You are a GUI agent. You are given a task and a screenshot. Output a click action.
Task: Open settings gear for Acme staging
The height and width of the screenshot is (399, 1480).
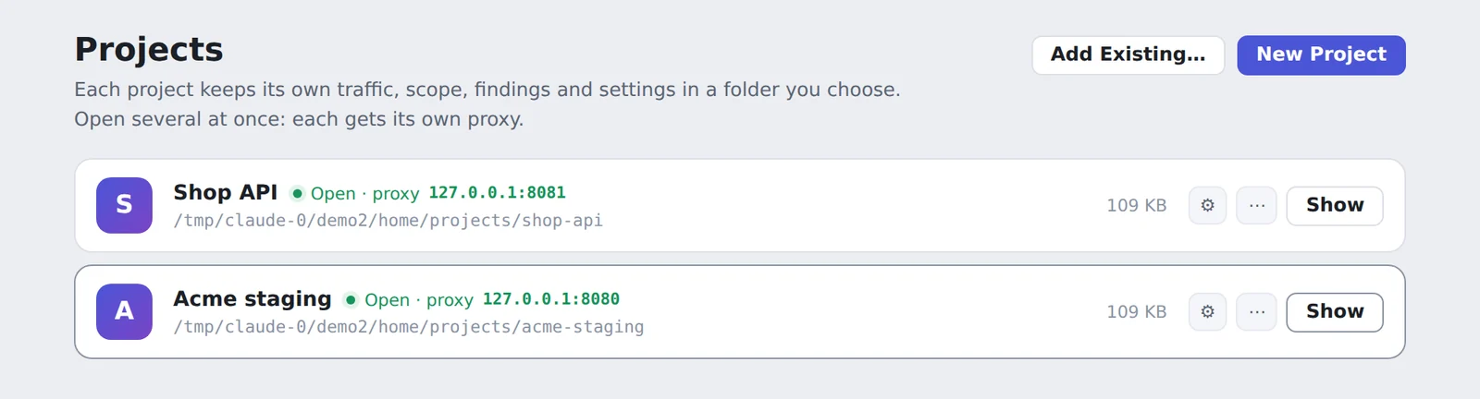point(1207,311)
